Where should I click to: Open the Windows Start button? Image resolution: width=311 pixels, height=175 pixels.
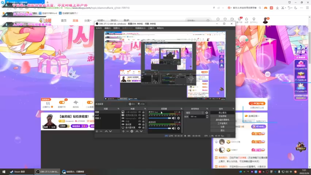4,171
